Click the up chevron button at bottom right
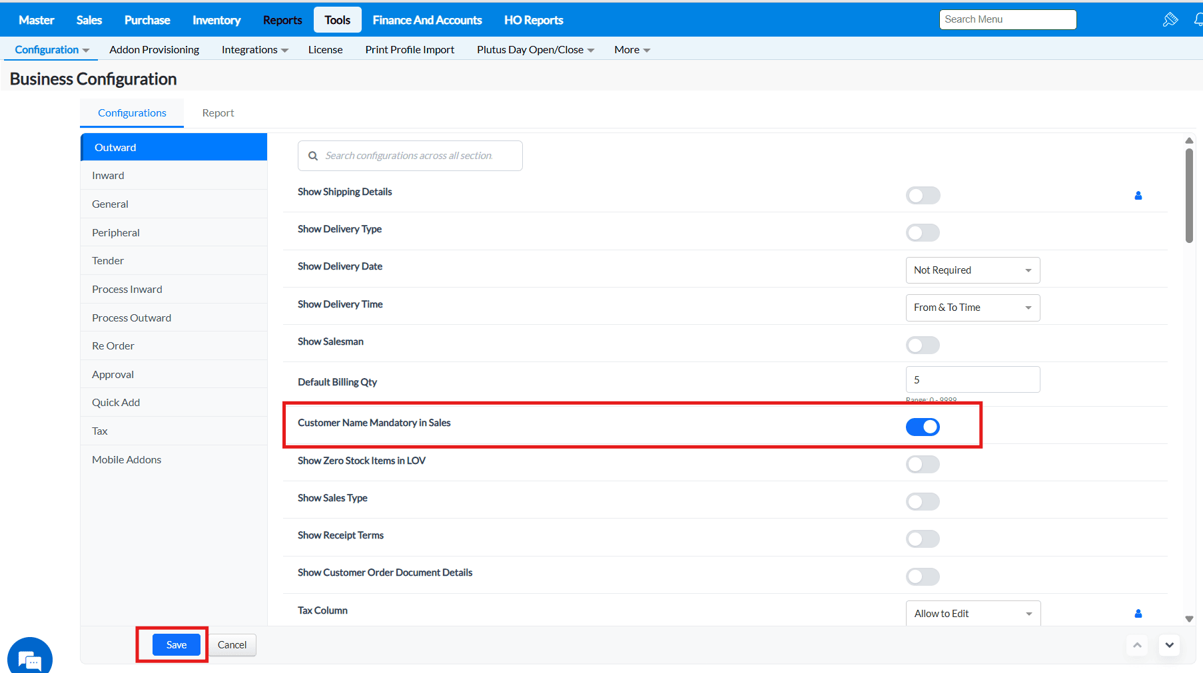The width and height of the screenshot is (1203, 673). [1137, 644]
